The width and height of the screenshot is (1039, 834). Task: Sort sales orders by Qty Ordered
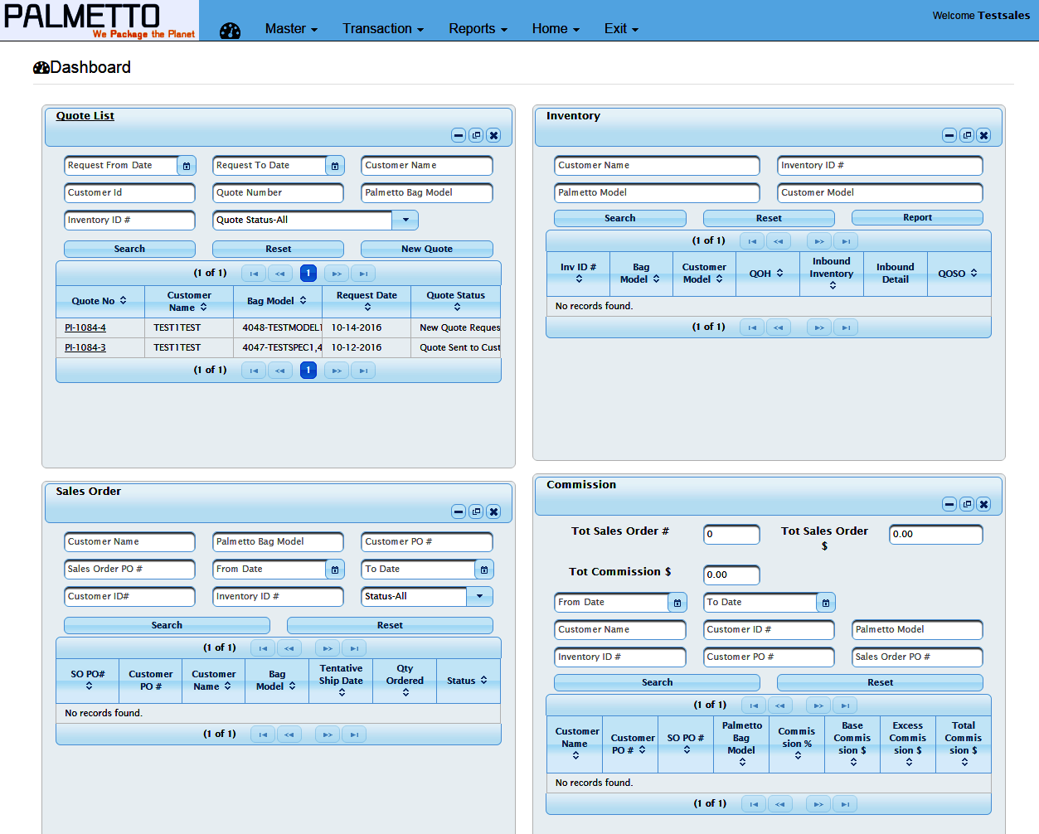pos(405,693)
